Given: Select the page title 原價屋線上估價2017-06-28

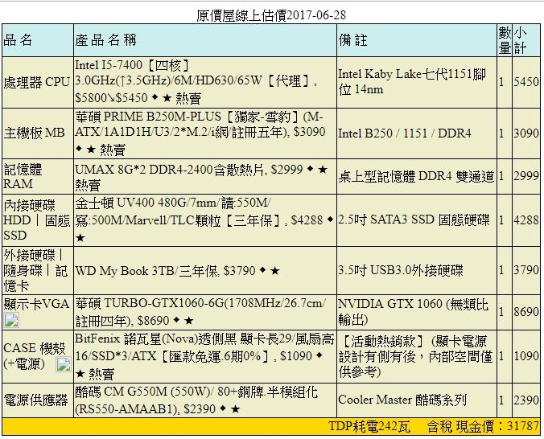Looking at the screenshot, I should [x=271, y=15].
